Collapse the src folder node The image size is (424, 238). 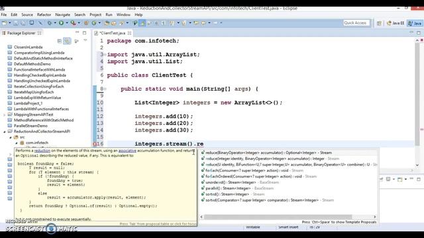tap(11, 138)
